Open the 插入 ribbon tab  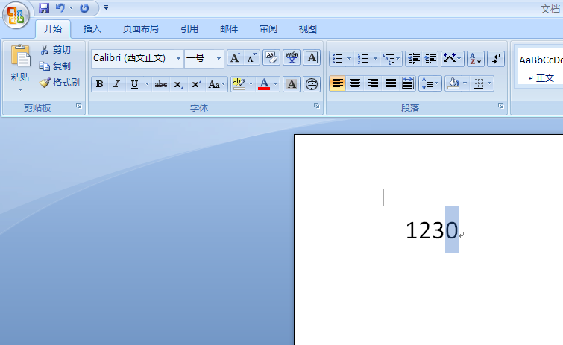point(92,29)
